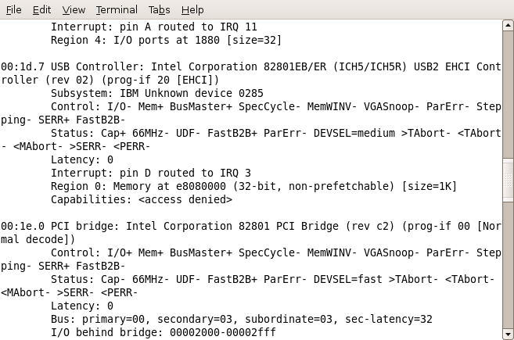Click the 'Interrupt: pin D routed to IRQ 3' line

(x=151, y=173)
